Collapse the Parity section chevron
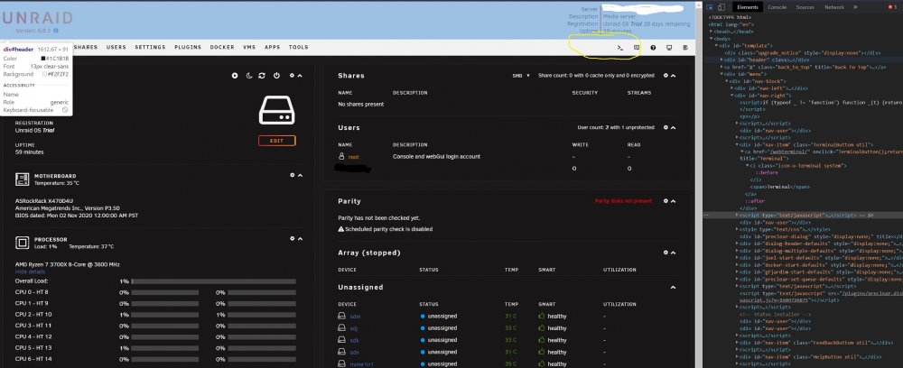Viewport: 903px width, 368px height. tap(674, 201)
